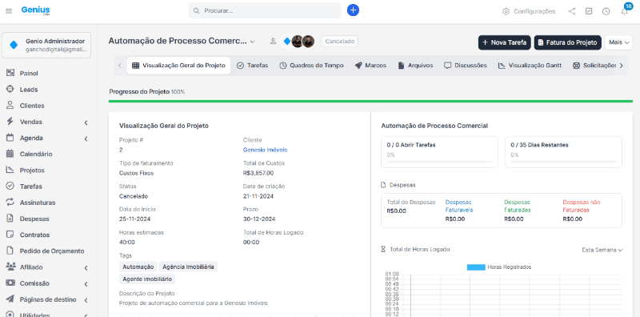The image size is (640, 317).
Task: Open notifications bell with 18 badge
Action: pos(625,11)
